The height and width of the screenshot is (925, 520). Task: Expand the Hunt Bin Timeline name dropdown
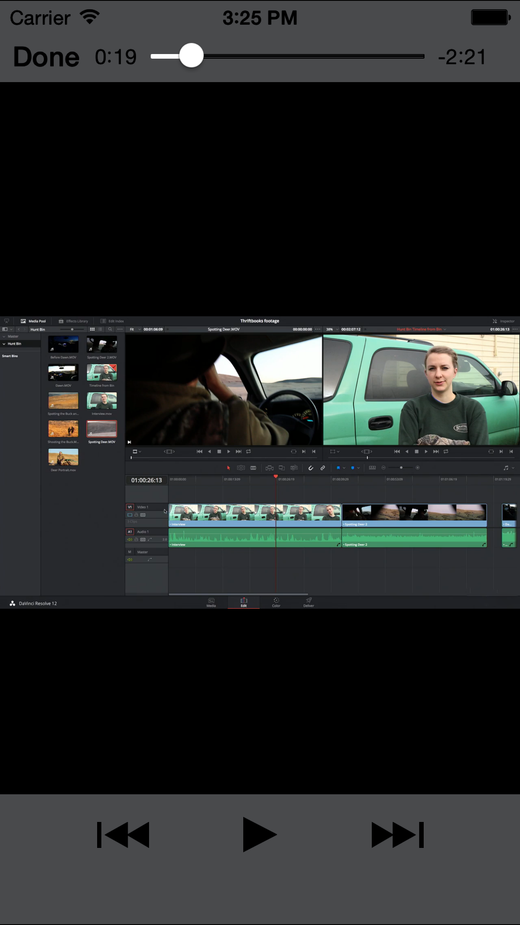445,329
